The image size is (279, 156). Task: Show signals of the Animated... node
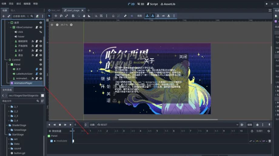pyautogui.click(x=33, y=78)
